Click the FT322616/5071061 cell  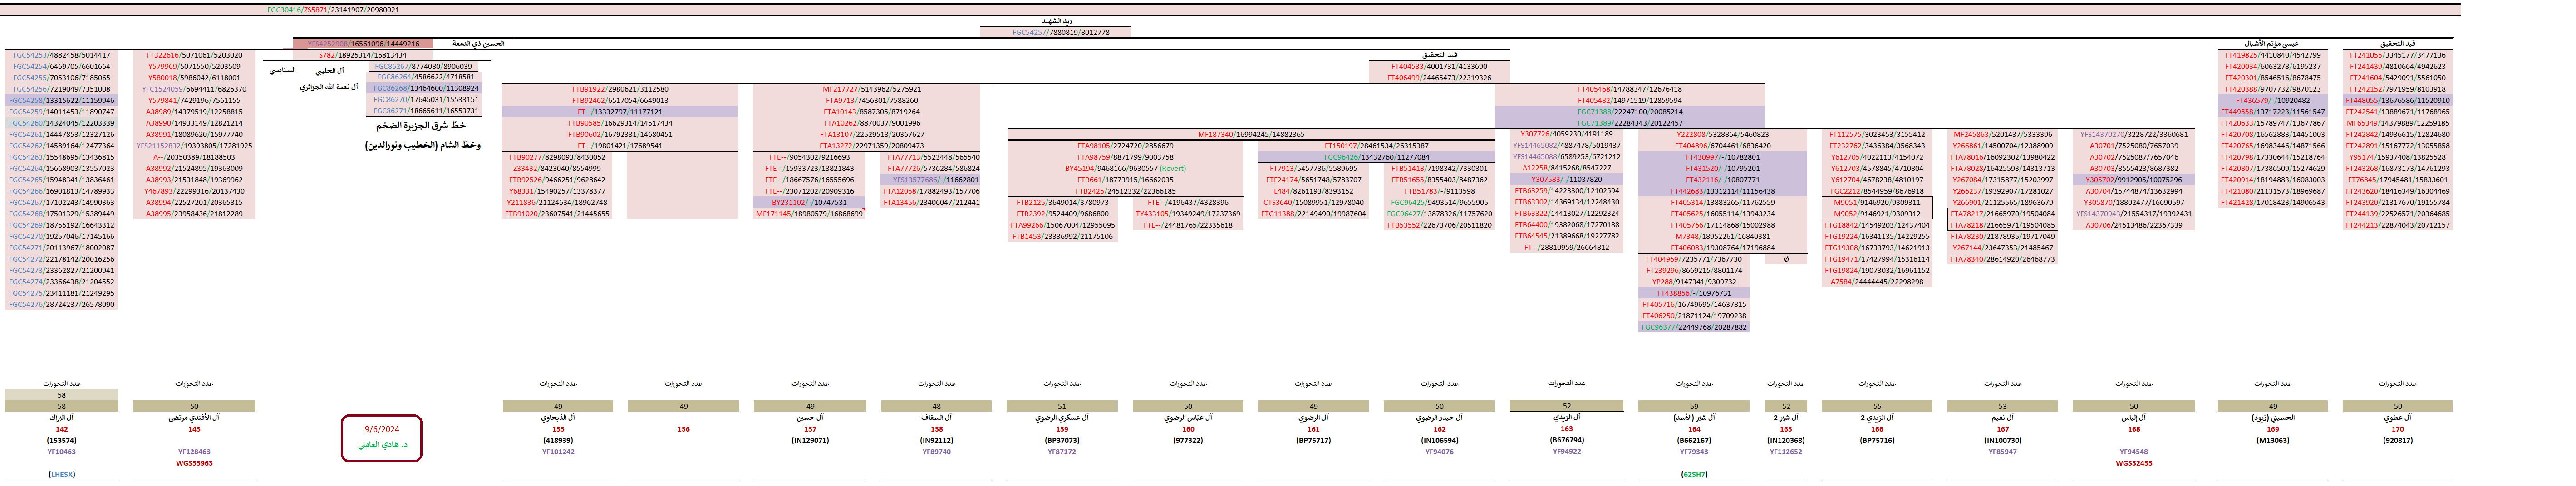pyautogui.click(x=194, y=56)
